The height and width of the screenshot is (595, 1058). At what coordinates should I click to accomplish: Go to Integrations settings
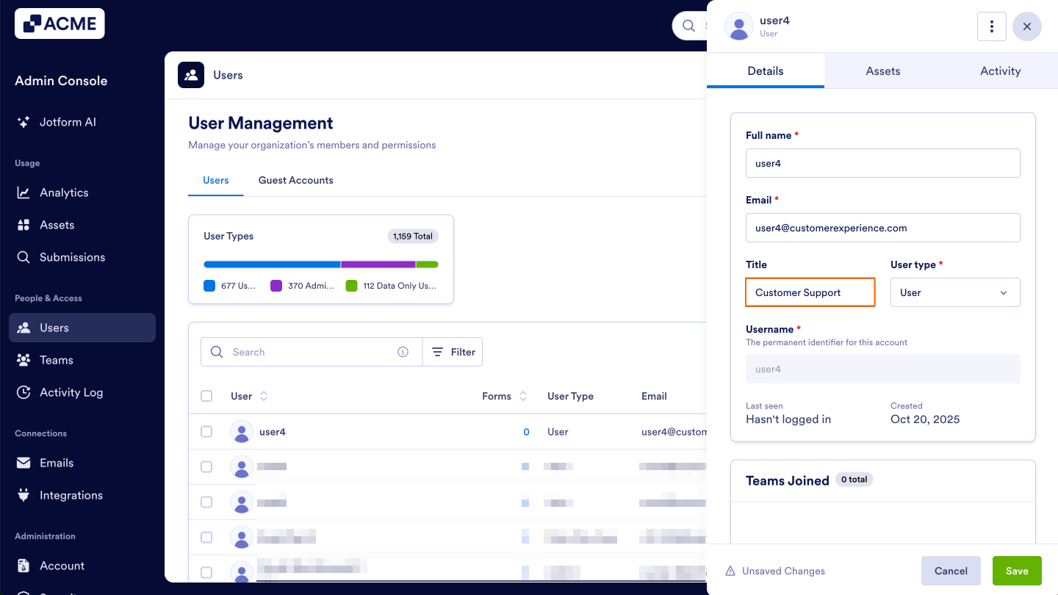pos(71,495)
